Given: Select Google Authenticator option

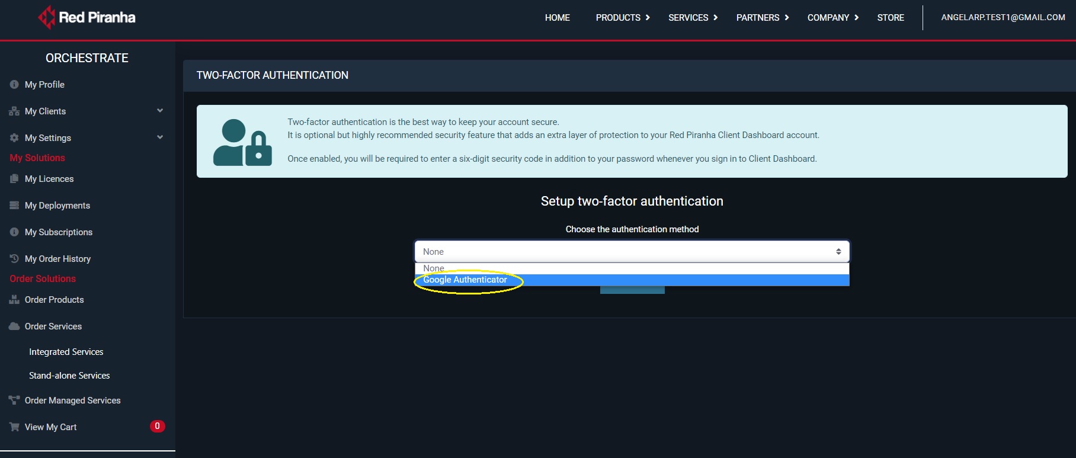Looking at the screenshot, I should [632, 280].
